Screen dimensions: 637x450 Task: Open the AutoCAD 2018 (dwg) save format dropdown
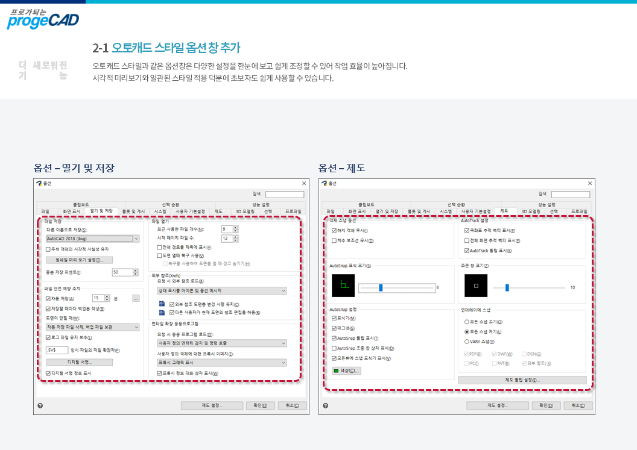tap(93, 239)
